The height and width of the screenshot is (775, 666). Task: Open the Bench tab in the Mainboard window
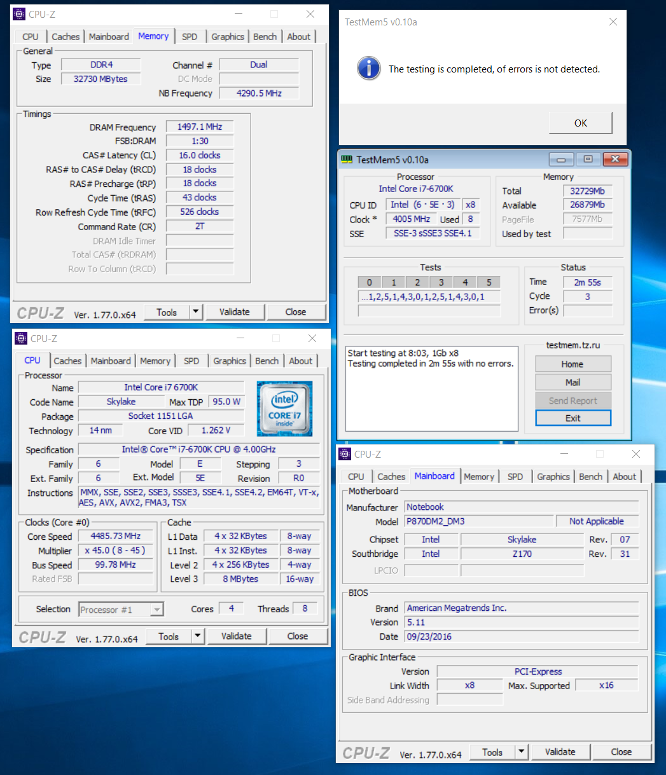591,477
